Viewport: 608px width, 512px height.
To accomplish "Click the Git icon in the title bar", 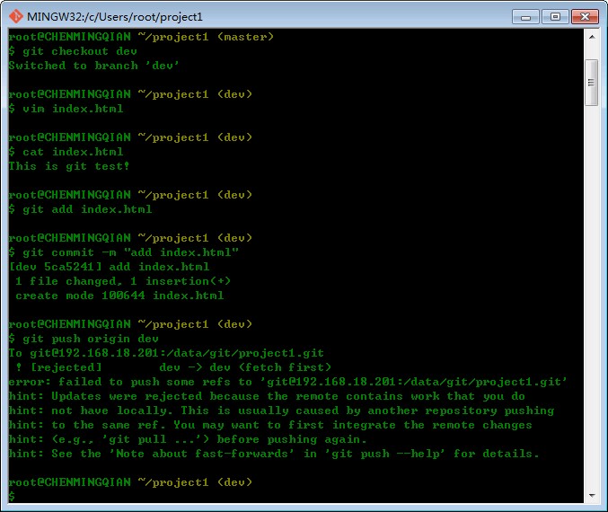I will pyautogui.click(x=15, y=16).
